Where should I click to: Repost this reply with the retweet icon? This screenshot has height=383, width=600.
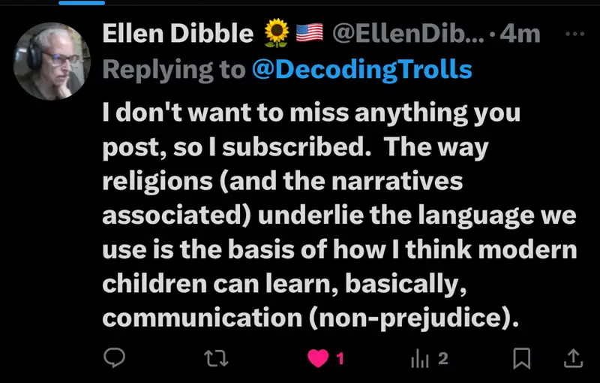[x=216, y=358]
